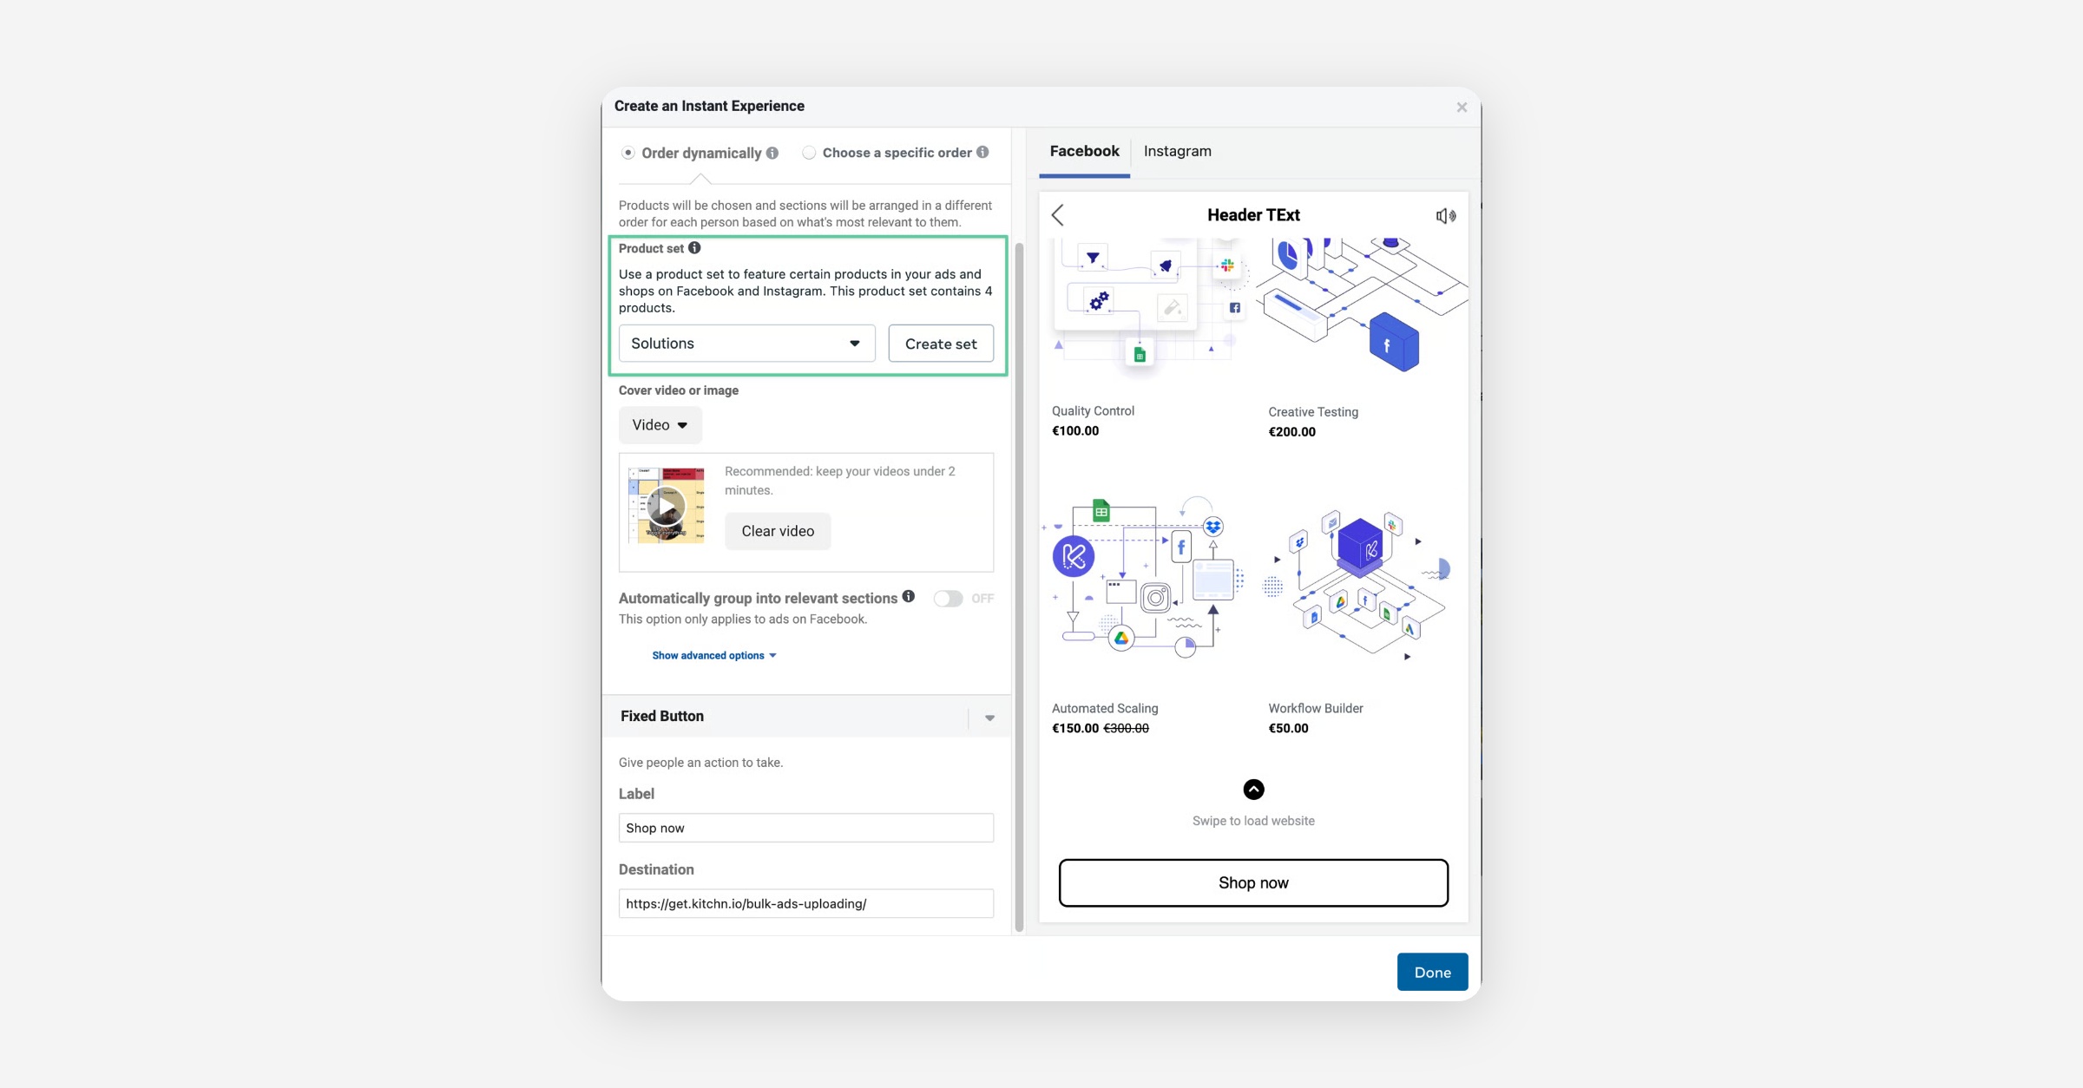The width and height of the screenshot is (2083, 1088).
Task: Click the Destination URL input field
Action: [x=805, y=904]
